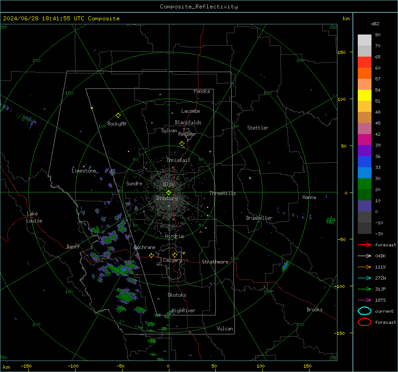This screenshot has height=372, width=398.
Task: Click the Strathmore city label
Action: click(x=215, y=262)
